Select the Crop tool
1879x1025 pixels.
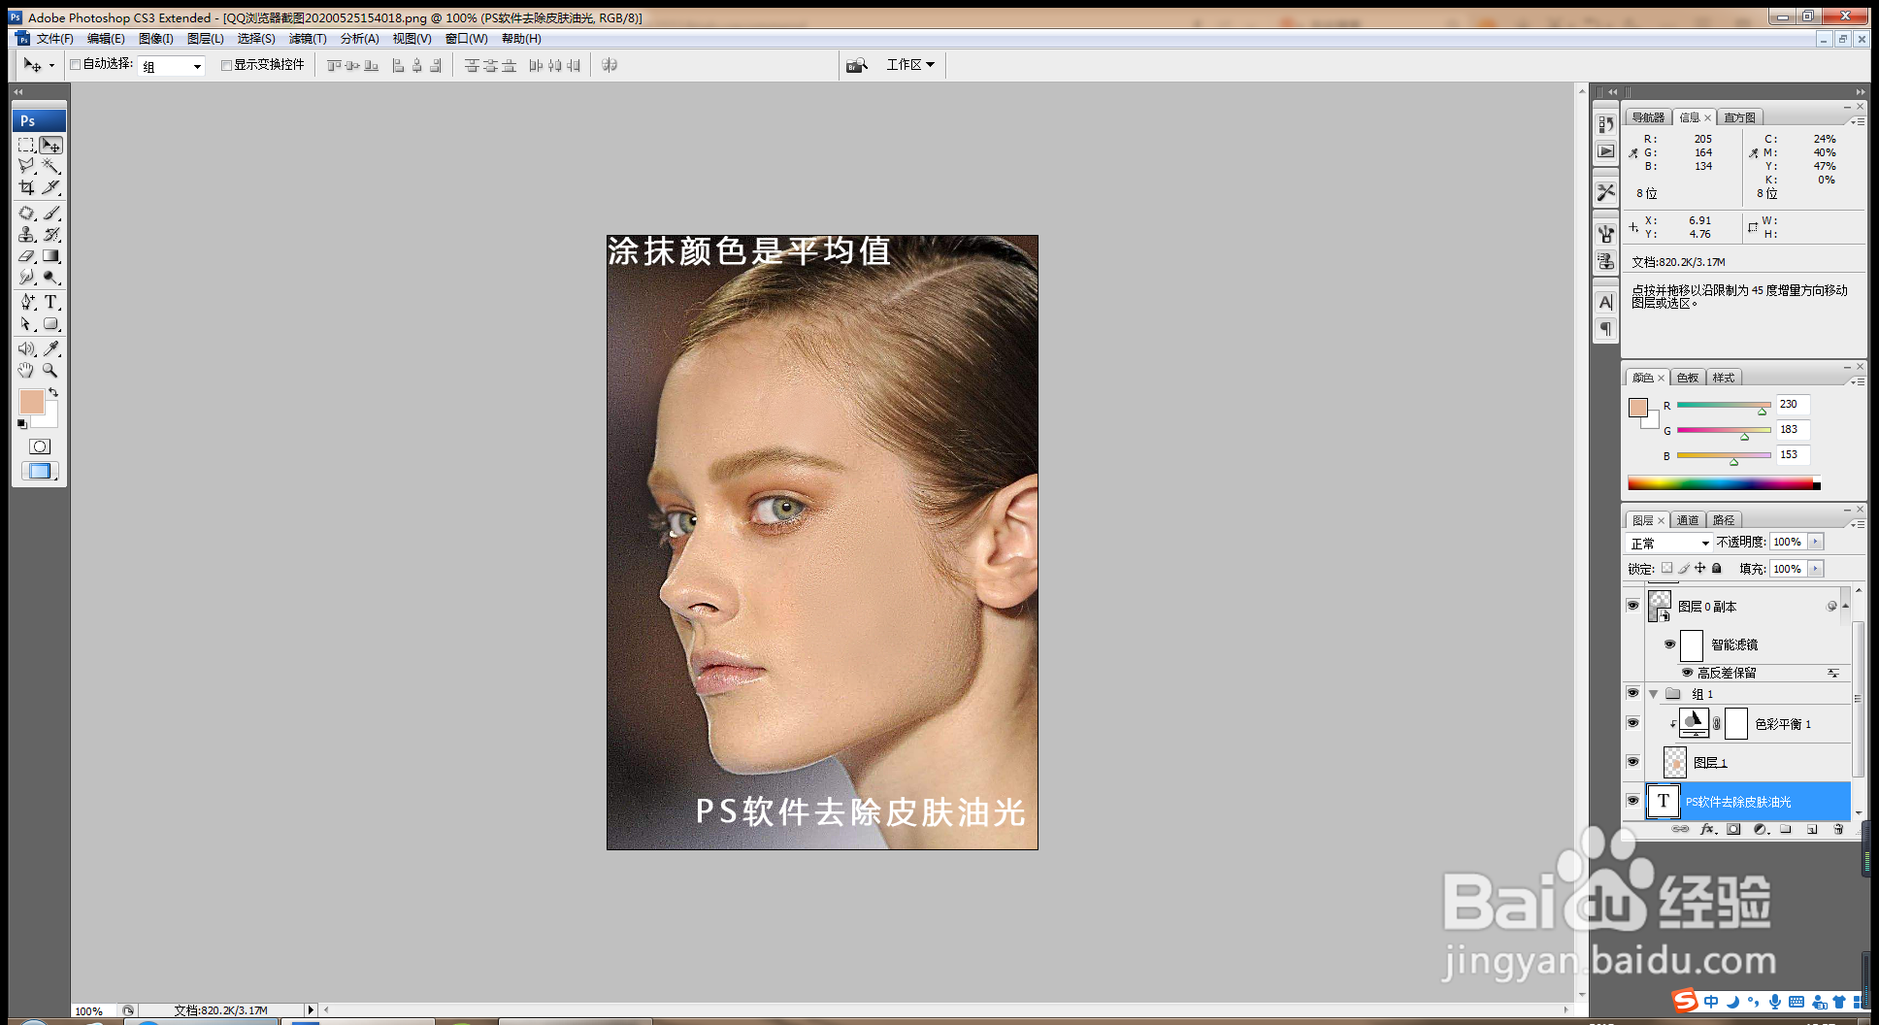click(x=27, y=187)
